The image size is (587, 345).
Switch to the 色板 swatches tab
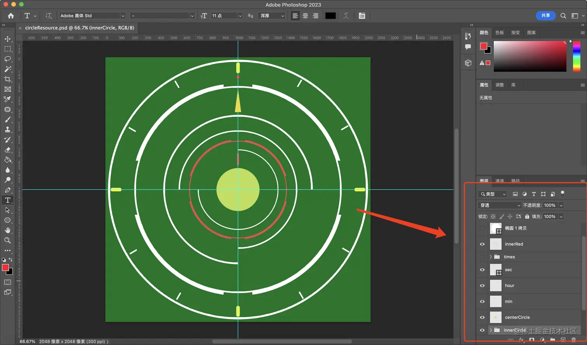[500, 33]
